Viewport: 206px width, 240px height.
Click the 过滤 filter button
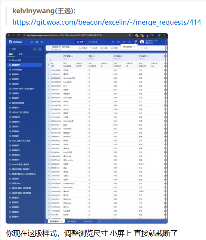click(x=114, y=48)
